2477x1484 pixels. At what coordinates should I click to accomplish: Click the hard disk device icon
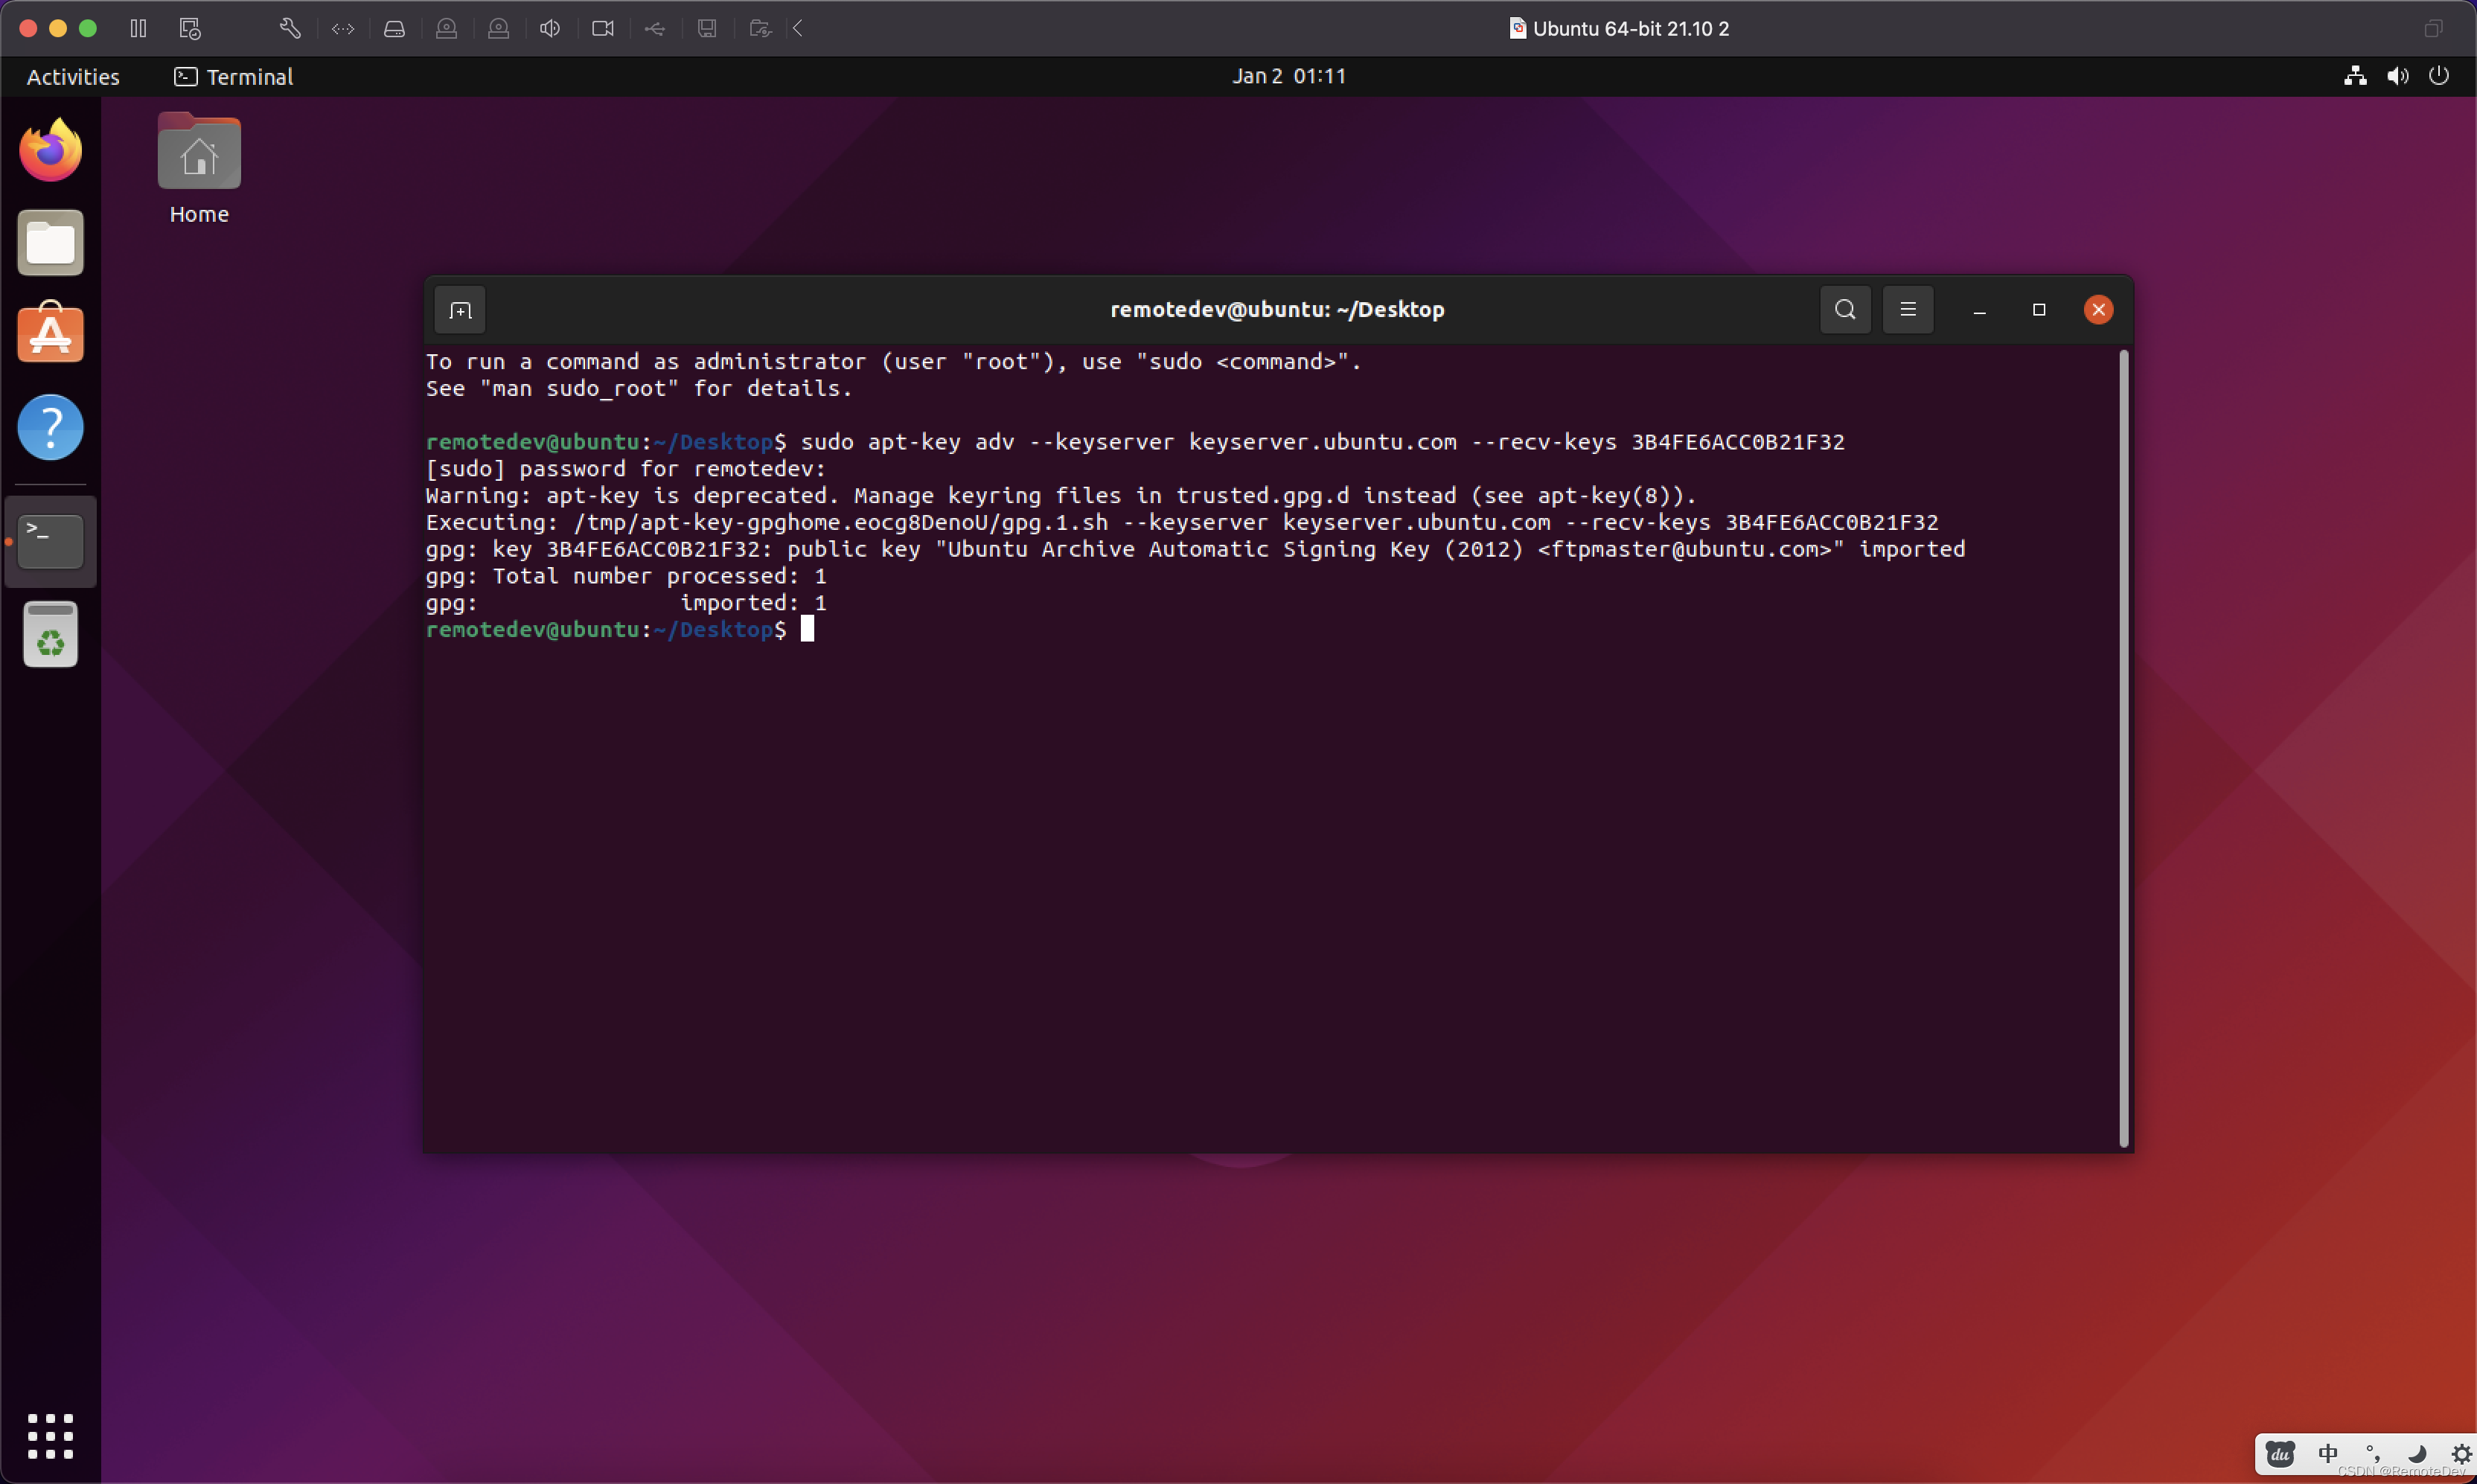(395, 29)
